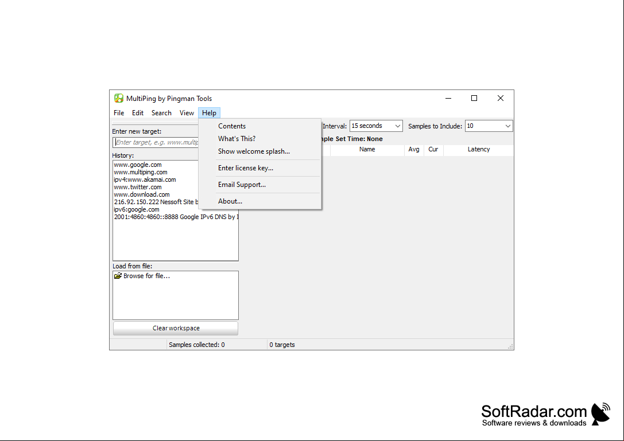Select www.twitter.com history entry

[x=138, y=187]
